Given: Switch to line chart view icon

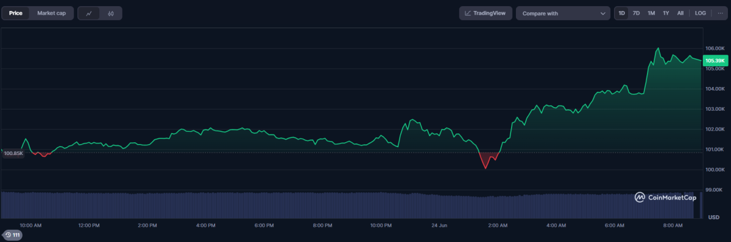Looking at the screenshot, I should 89,13.
